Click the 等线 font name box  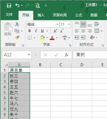click(41, 24)
